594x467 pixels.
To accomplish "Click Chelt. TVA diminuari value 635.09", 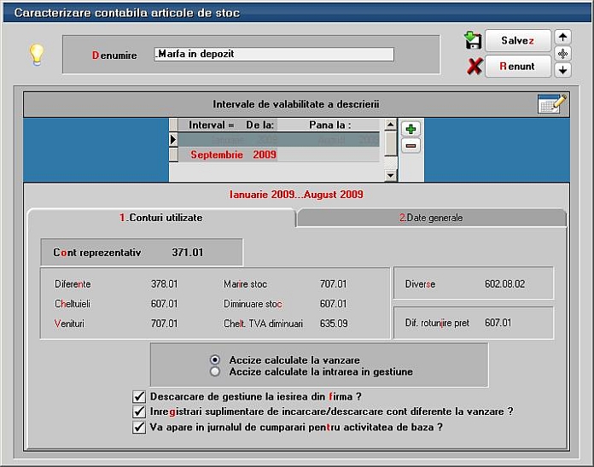I will (x=334, y=324).
